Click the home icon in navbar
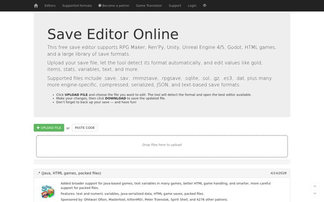324x202 pixels. click(36, 5)
